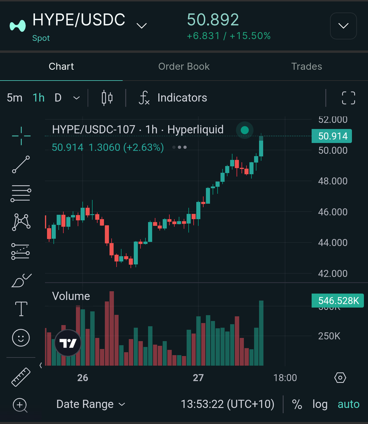
Task: Click the 18:00 time axis label
Action: coord(285,378)
